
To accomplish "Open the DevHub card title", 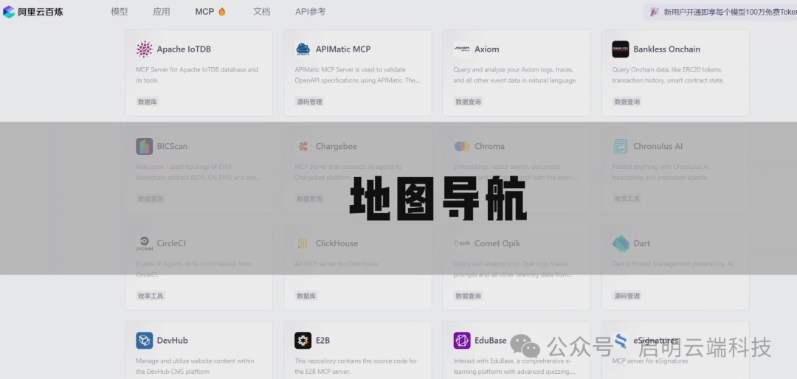I will [172, 341].
